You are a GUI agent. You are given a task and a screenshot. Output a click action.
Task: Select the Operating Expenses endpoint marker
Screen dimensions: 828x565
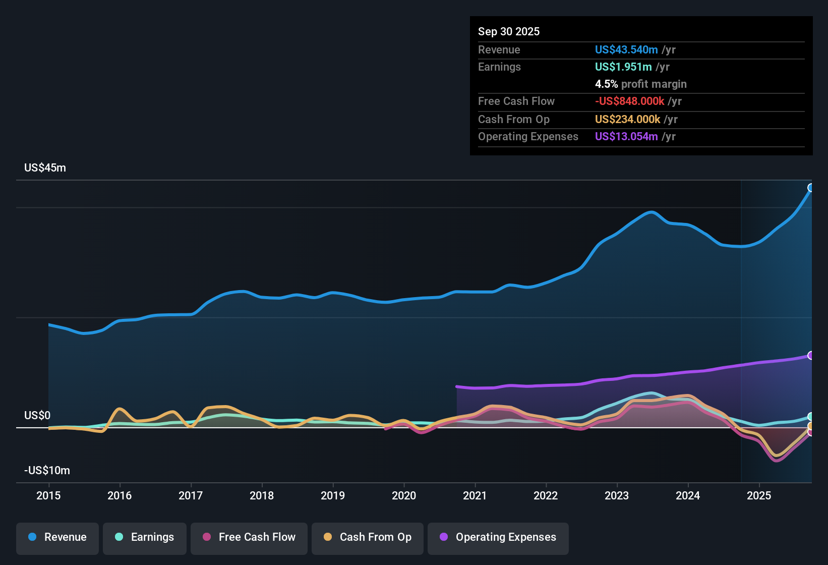[x=811, y=355]
